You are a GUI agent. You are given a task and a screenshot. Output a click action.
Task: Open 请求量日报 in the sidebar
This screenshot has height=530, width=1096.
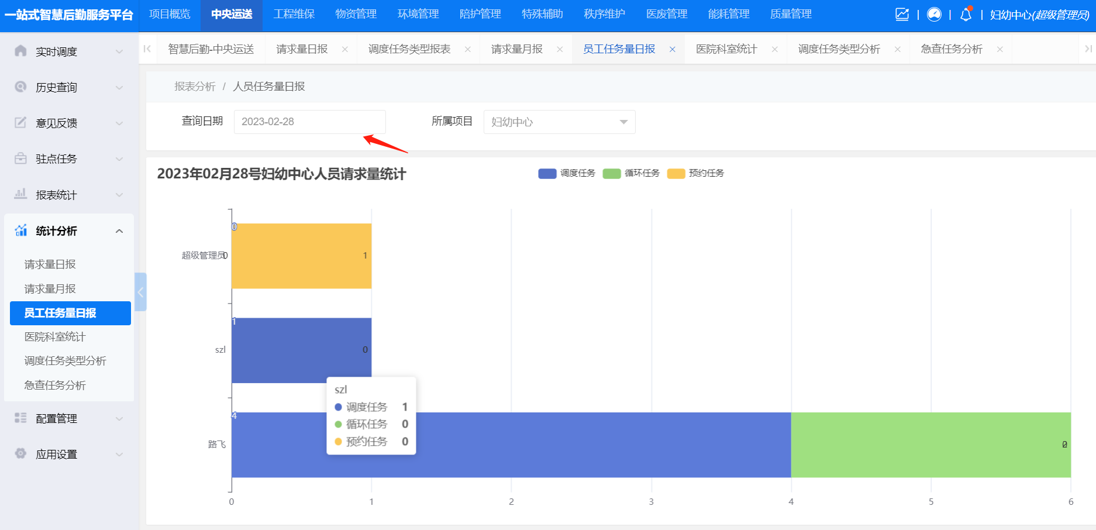click(x=50, y=264)
